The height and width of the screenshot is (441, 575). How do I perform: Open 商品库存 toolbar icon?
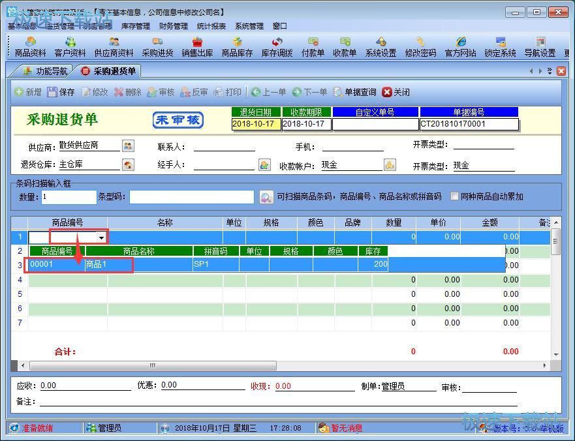pos(237,47)
